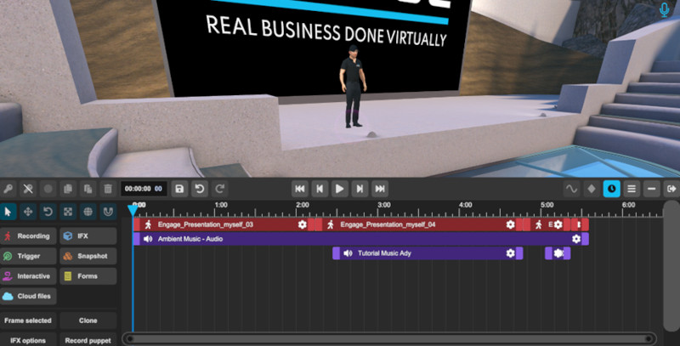
Task: Select the move tool icon
Action: (28, 211)
